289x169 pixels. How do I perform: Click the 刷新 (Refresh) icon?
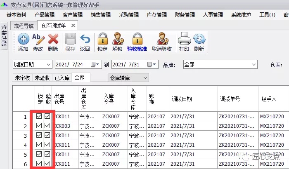tap(199, 40)
